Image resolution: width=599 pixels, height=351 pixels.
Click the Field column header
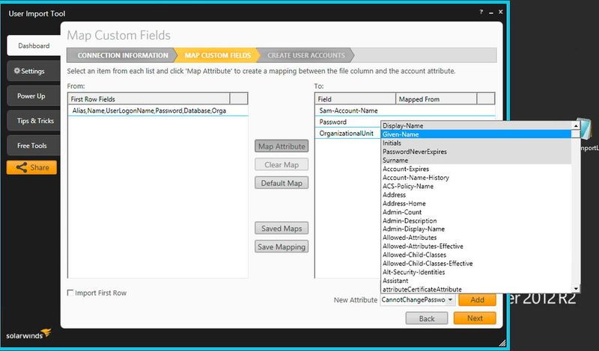coord(355,99)
